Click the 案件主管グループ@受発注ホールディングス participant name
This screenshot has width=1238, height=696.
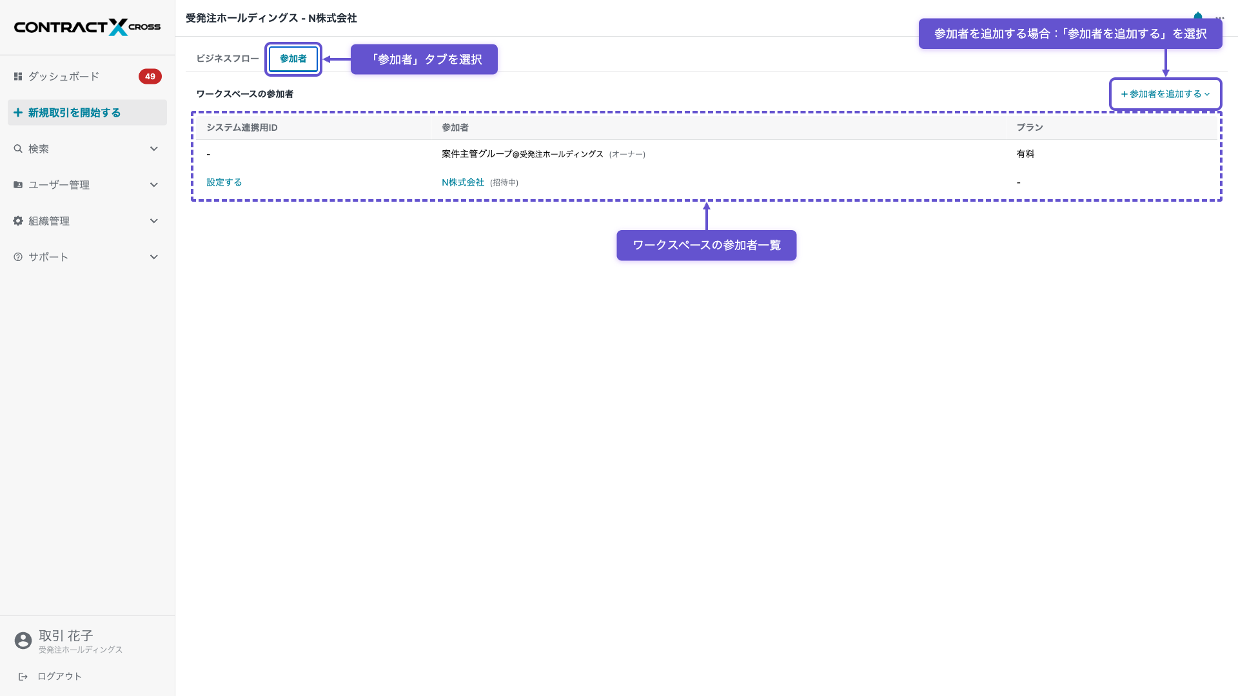pyautogui.click(x=522, y=154)
